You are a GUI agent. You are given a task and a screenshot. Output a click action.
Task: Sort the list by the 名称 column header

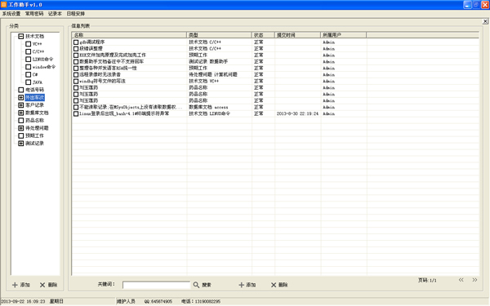(129, 35)
